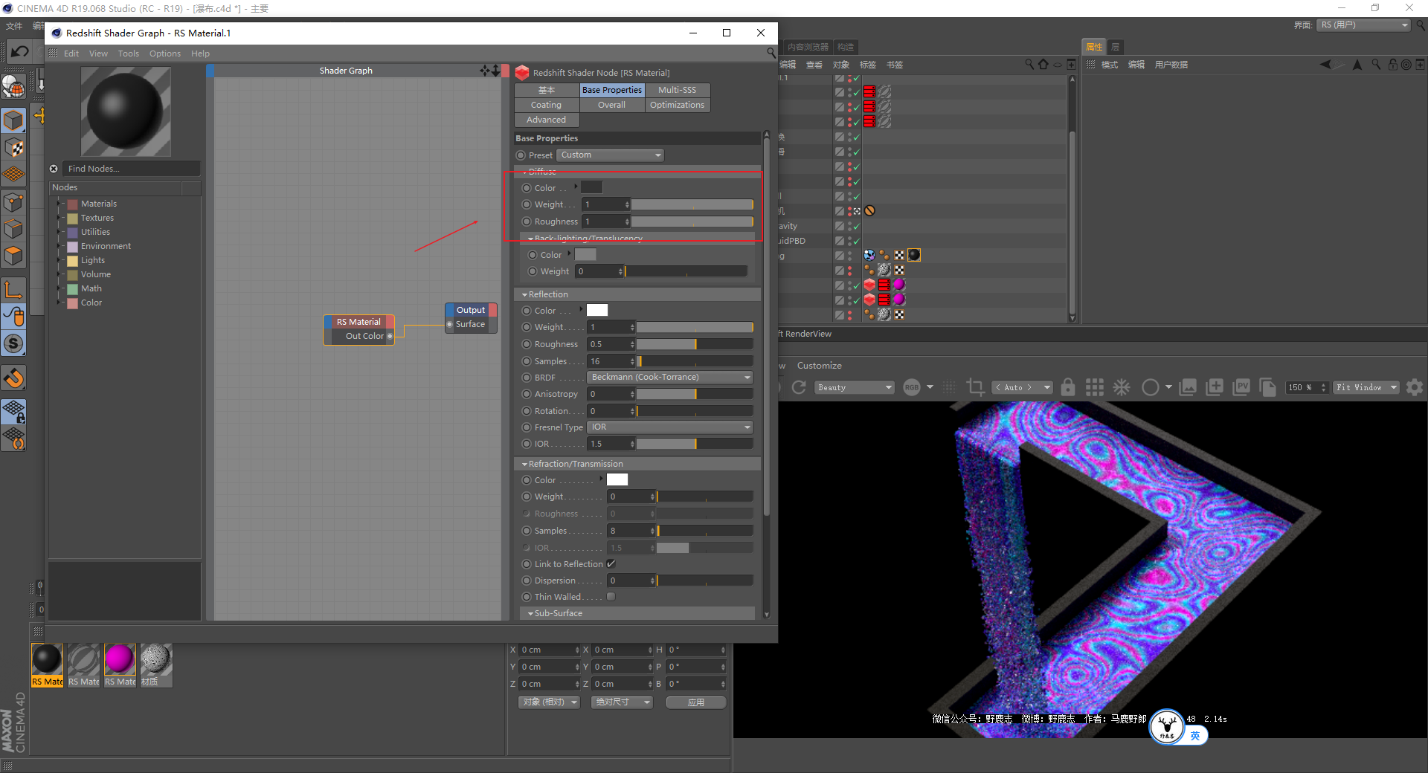Image resolution: width=1428 pixels, height=773 pixels.
Task: Collapse the Refraction/Transmission section
Action: click(x=525, y=464)
